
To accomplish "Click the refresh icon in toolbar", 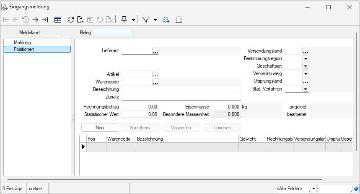I will (x=71, y=20).
